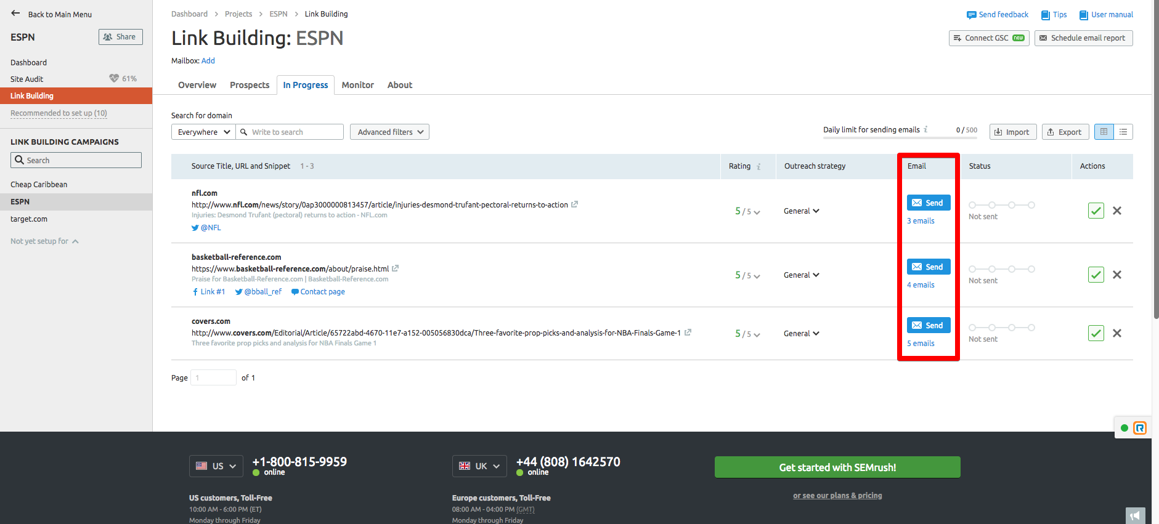Open Contact page for basketball-reference
1159x524 pixels.
tap(318, 292)
